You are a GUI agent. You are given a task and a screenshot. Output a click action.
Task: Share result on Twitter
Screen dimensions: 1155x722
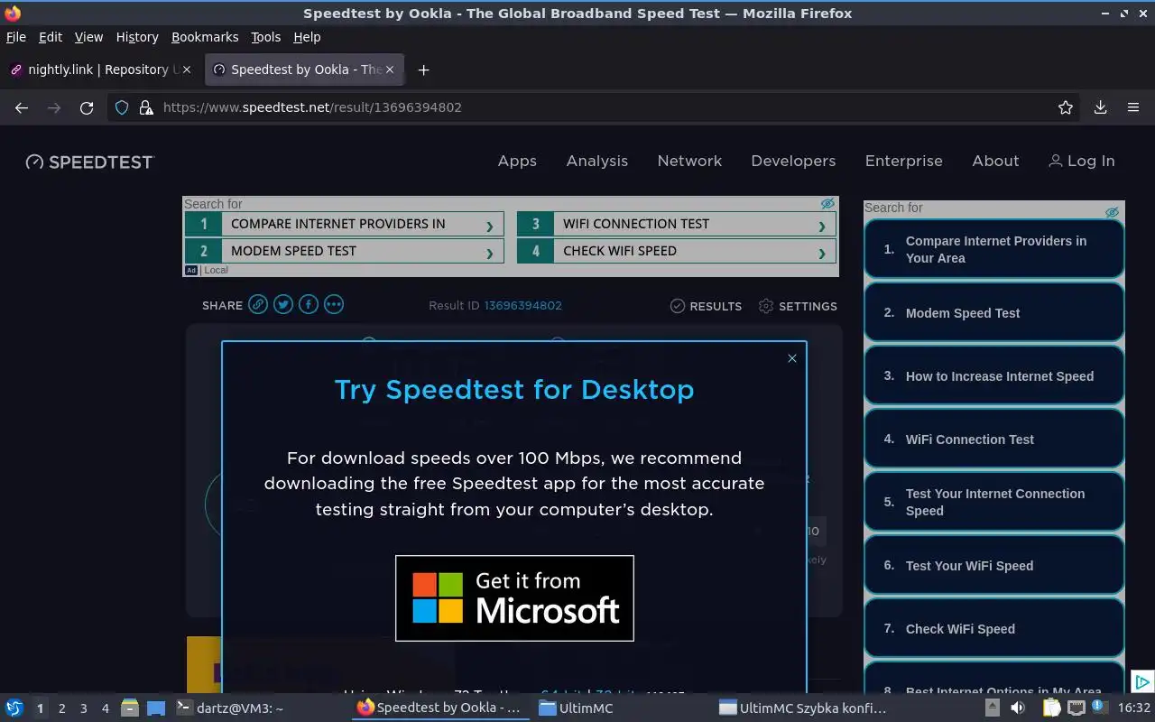tap(283, 304)
